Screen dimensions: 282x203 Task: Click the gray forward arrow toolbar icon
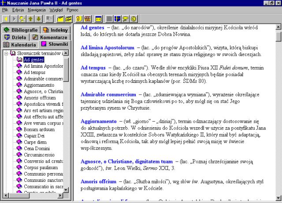pyautogui.click(x=14, y=18)
